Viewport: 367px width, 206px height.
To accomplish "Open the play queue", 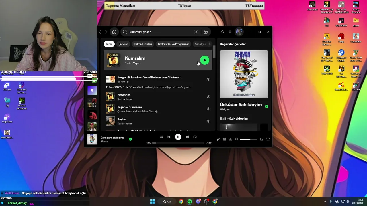I will 224,139.
